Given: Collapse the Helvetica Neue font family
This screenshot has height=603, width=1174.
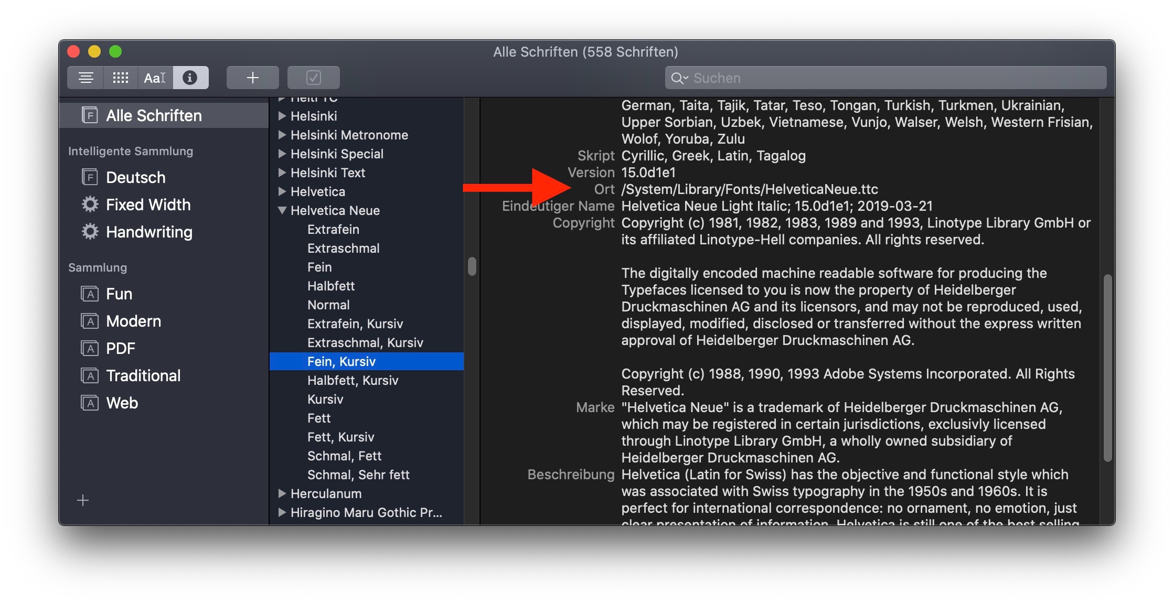Looking at the screenshot, I should point(282,210).
